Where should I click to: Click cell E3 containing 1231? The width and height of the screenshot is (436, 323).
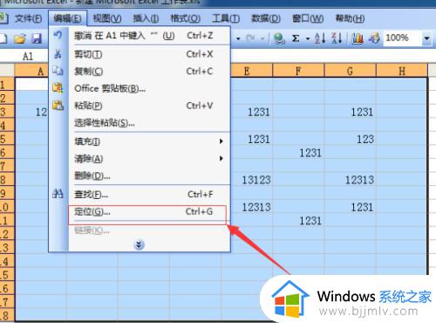[252, 112]
